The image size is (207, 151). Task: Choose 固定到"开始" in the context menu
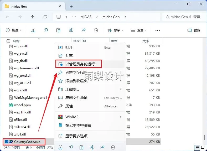(x=90, y=72)
